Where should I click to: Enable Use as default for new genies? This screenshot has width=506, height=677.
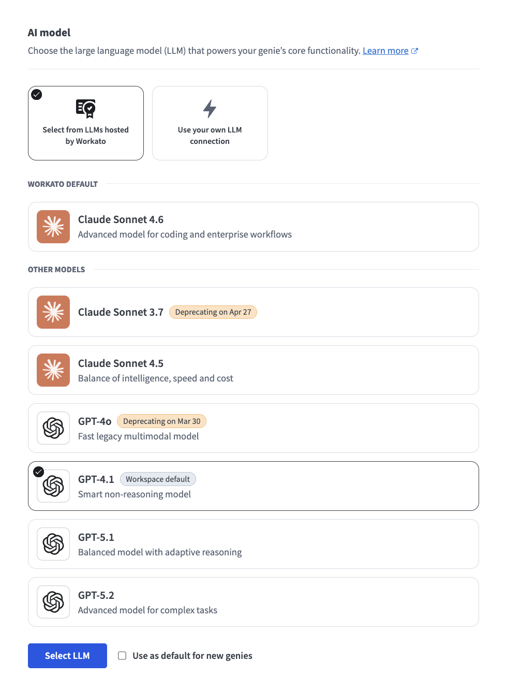(122, 656)
